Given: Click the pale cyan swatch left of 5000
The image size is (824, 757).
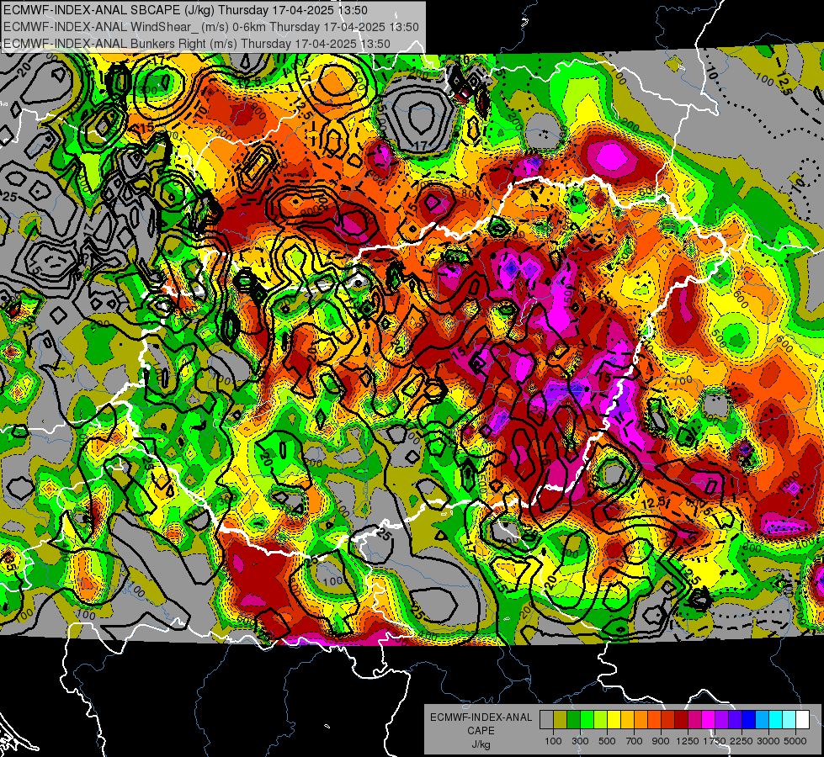Looking at the screenshot, I should 789,719.
